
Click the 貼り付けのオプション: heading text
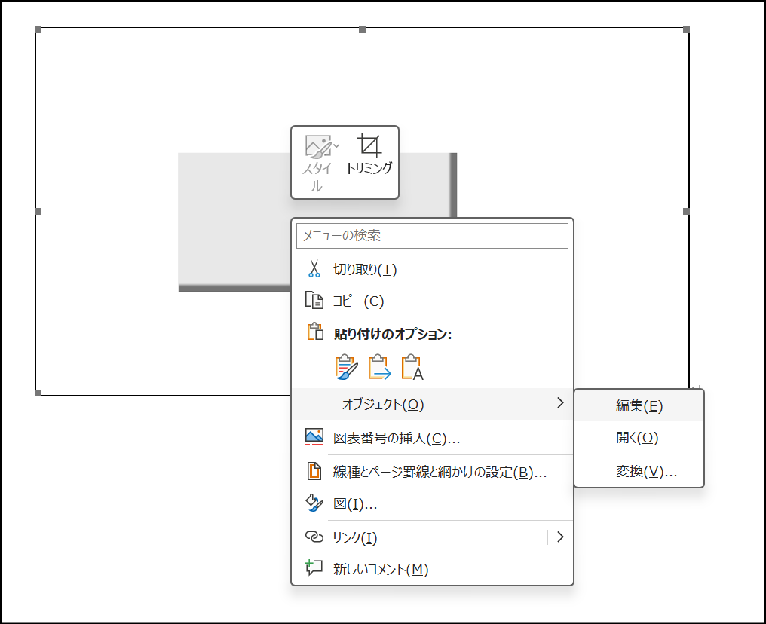(x=393, y=334)
